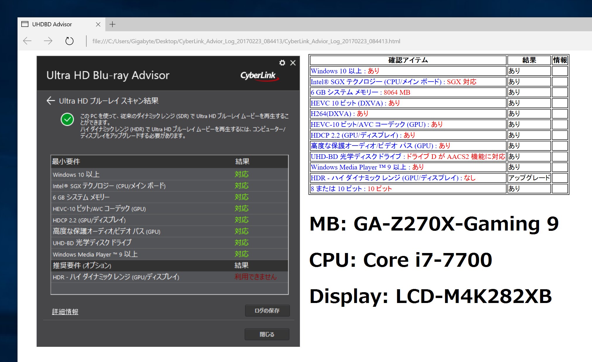
Task: Click the green checkmark status icon
Action: (67, 119)
